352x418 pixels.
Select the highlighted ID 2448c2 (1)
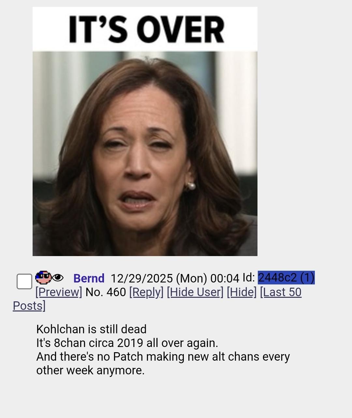tap(286, 278)
